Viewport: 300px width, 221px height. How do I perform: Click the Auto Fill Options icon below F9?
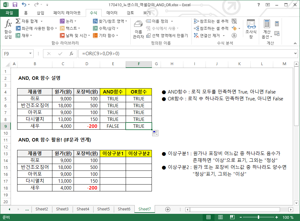pos(155,133)
